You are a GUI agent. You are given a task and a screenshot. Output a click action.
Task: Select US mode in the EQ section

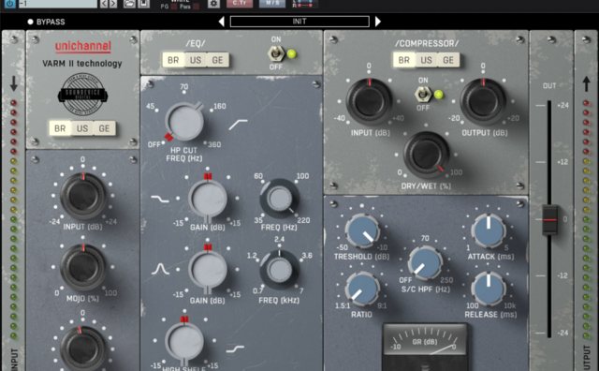[196, 60]
